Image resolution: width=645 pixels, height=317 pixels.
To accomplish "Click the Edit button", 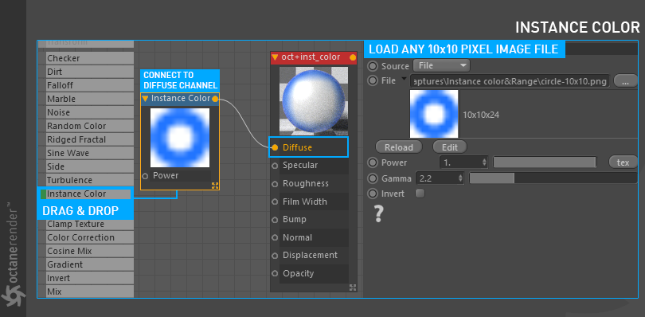I will coord(450,147).
